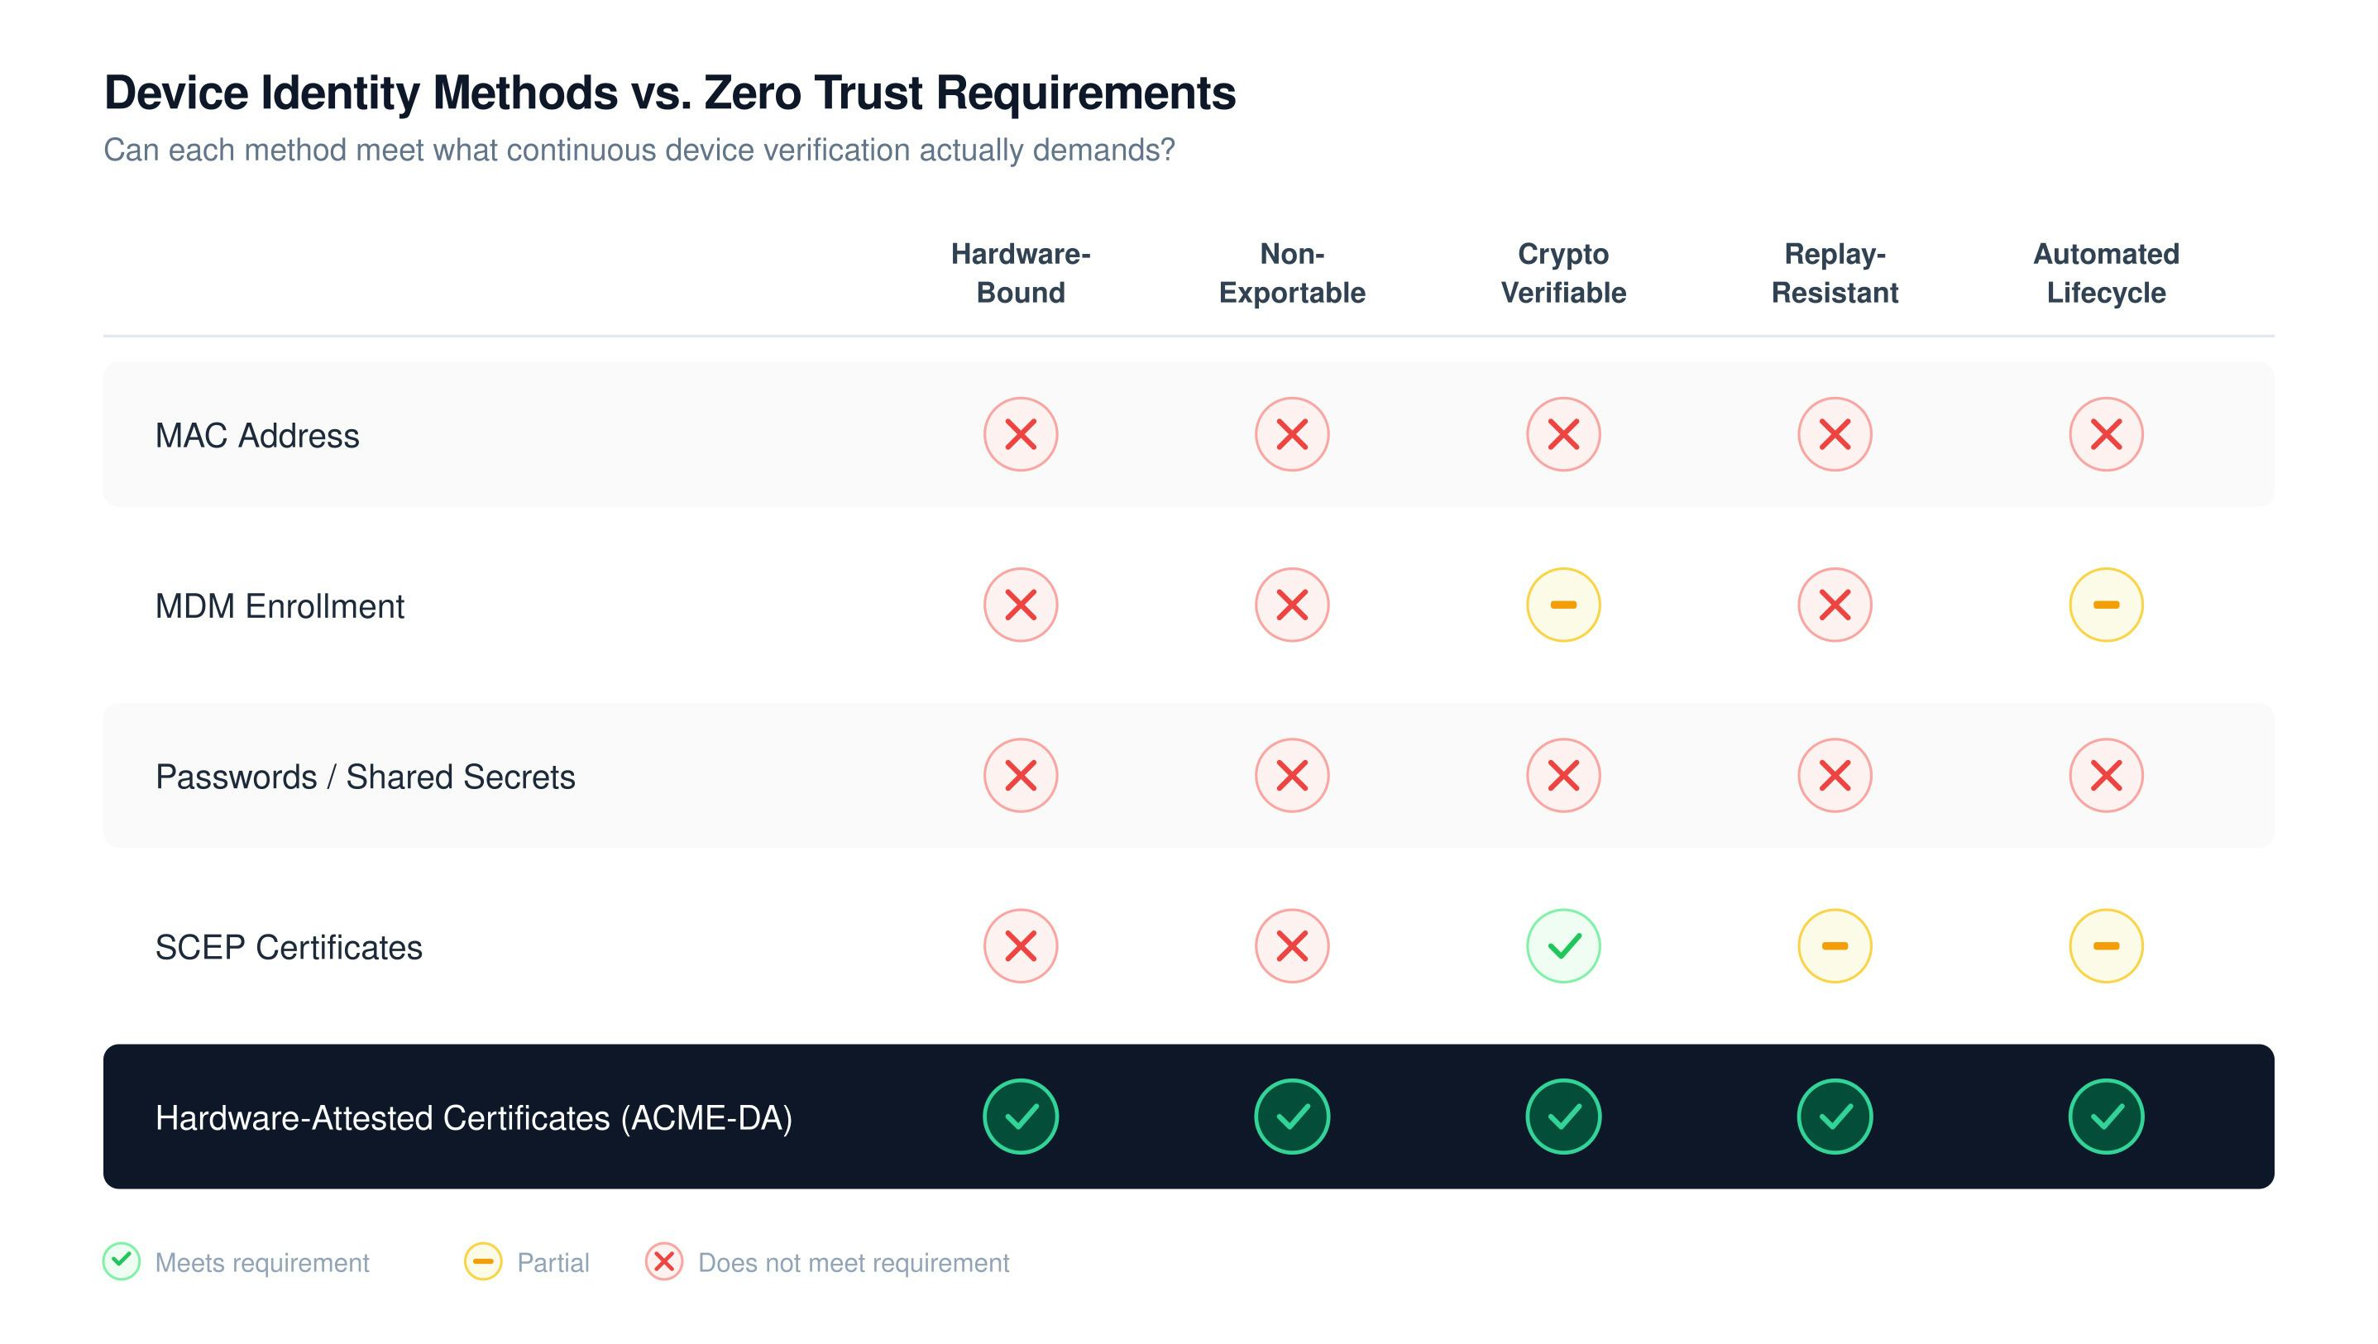Viewport: 2378px width, 1344px height.
Task: Select the Hardware-Bound column header
Action: [1020, 273]
